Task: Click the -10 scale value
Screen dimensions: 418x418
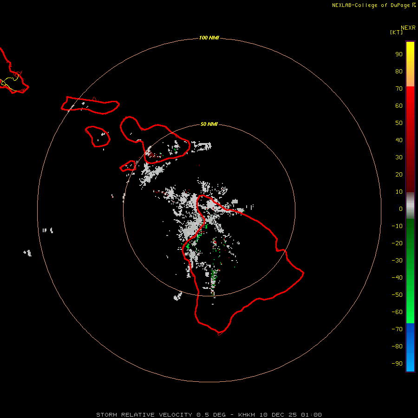Action: tap(397, 226)
